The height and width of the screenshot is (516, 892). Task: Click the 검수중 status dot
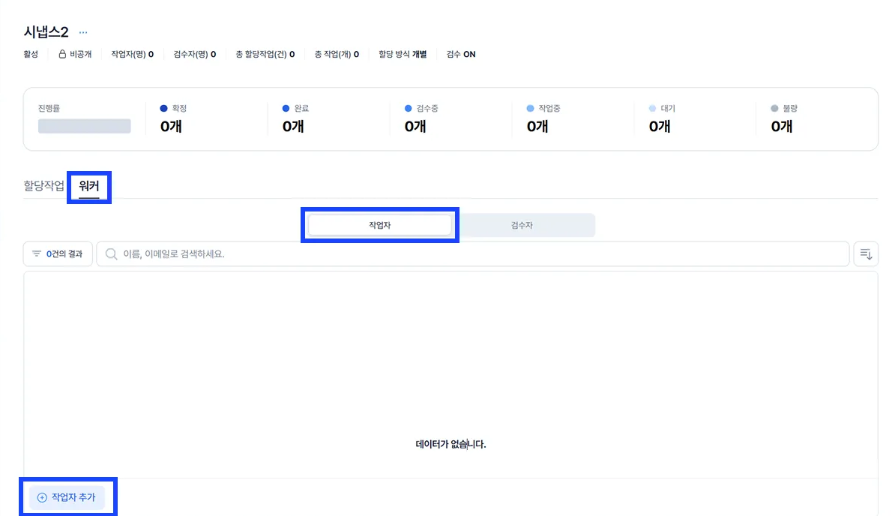(408, 108)
